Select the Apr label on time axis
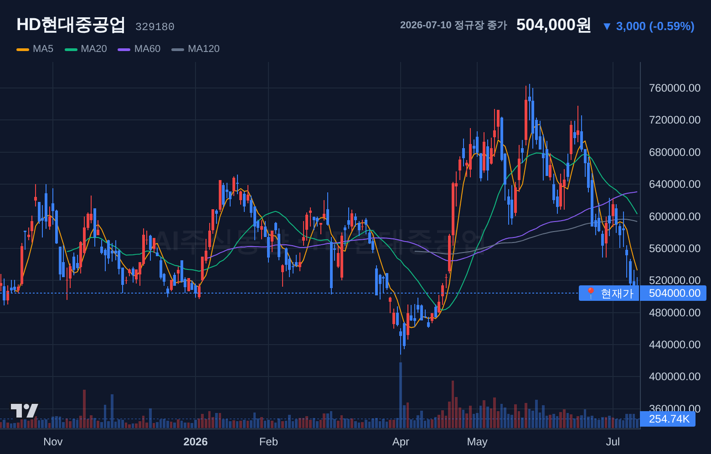The height and width of the screenshot is (454, 711). coord(401,442)
